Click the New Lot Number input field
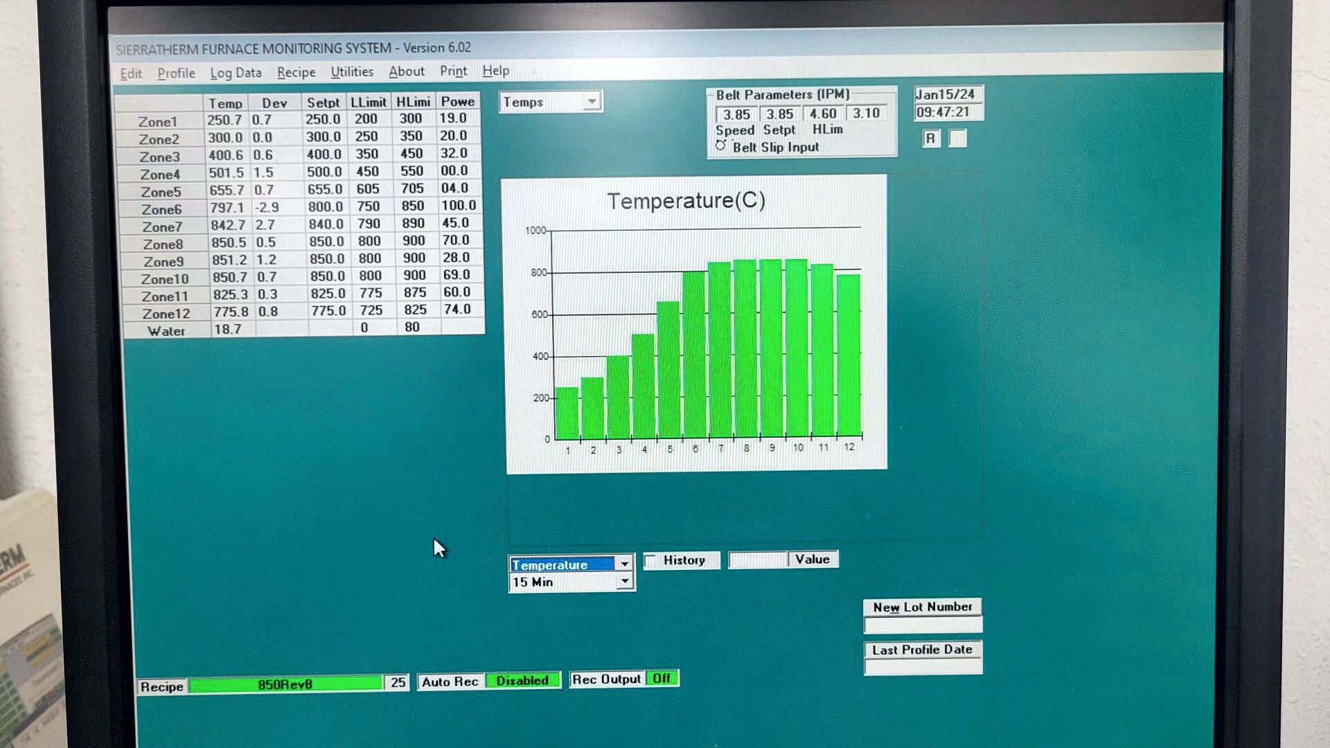 tap(923, 625)
